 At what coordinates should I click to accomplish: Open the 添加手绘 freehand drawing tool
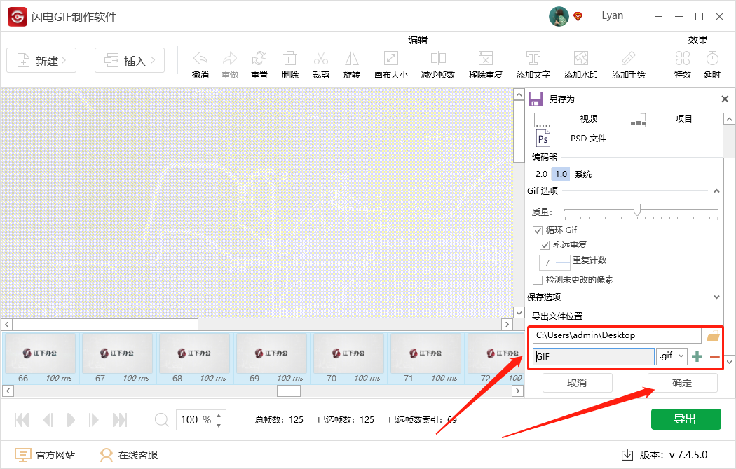click(628, 59)
